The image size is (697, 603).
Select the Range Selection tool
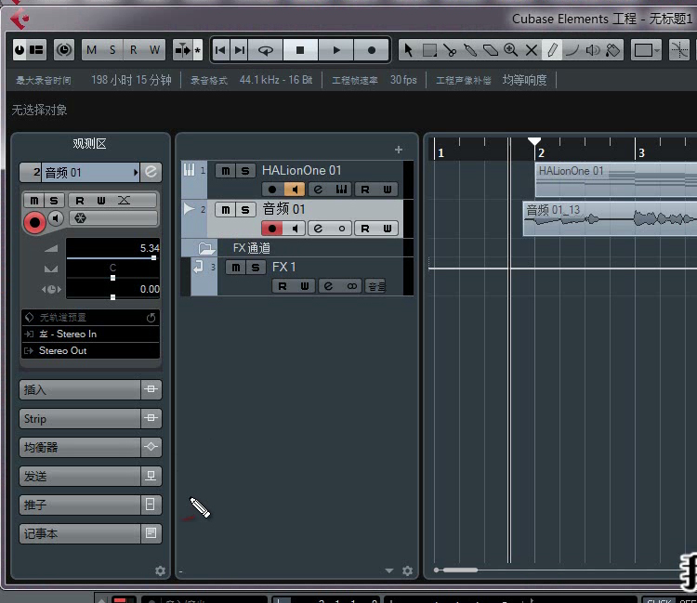(x=429, y=50)
